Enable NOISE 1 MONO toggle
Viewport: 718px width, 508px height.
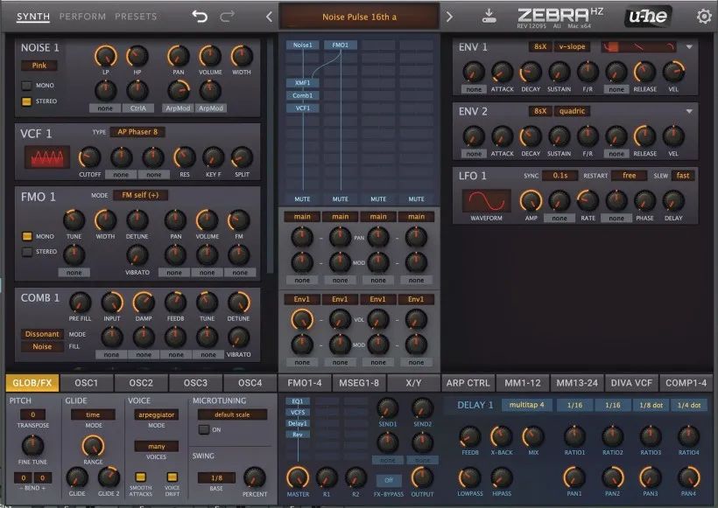coord(27,85)
